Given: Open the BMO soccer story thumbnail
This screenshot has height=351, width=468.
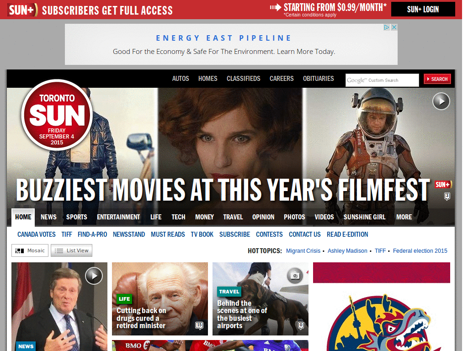Looking at the screenshot, I should tap(210, 346).
